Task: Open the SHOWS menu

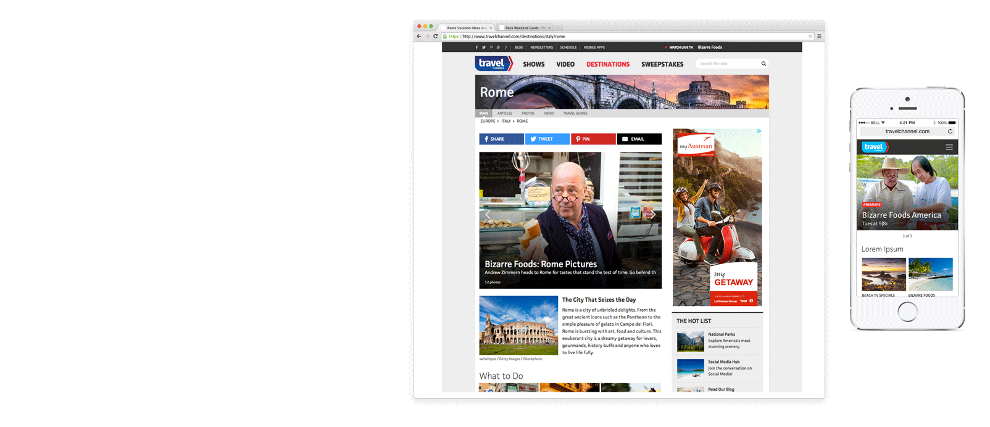Action: [534, 64]
